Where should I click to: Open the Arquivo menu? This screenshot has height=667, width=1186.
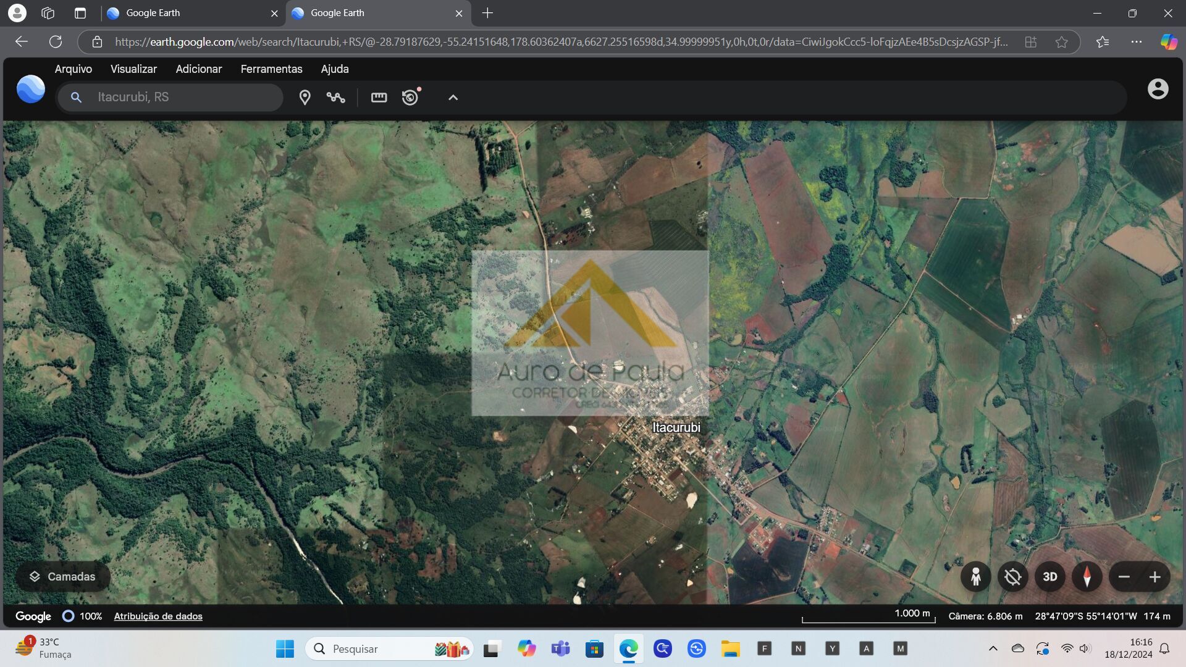73,69
